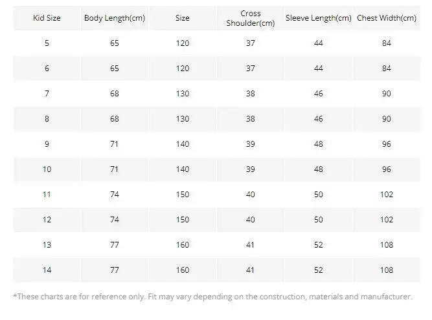Select kid size 7 cell

pos(47,94)
